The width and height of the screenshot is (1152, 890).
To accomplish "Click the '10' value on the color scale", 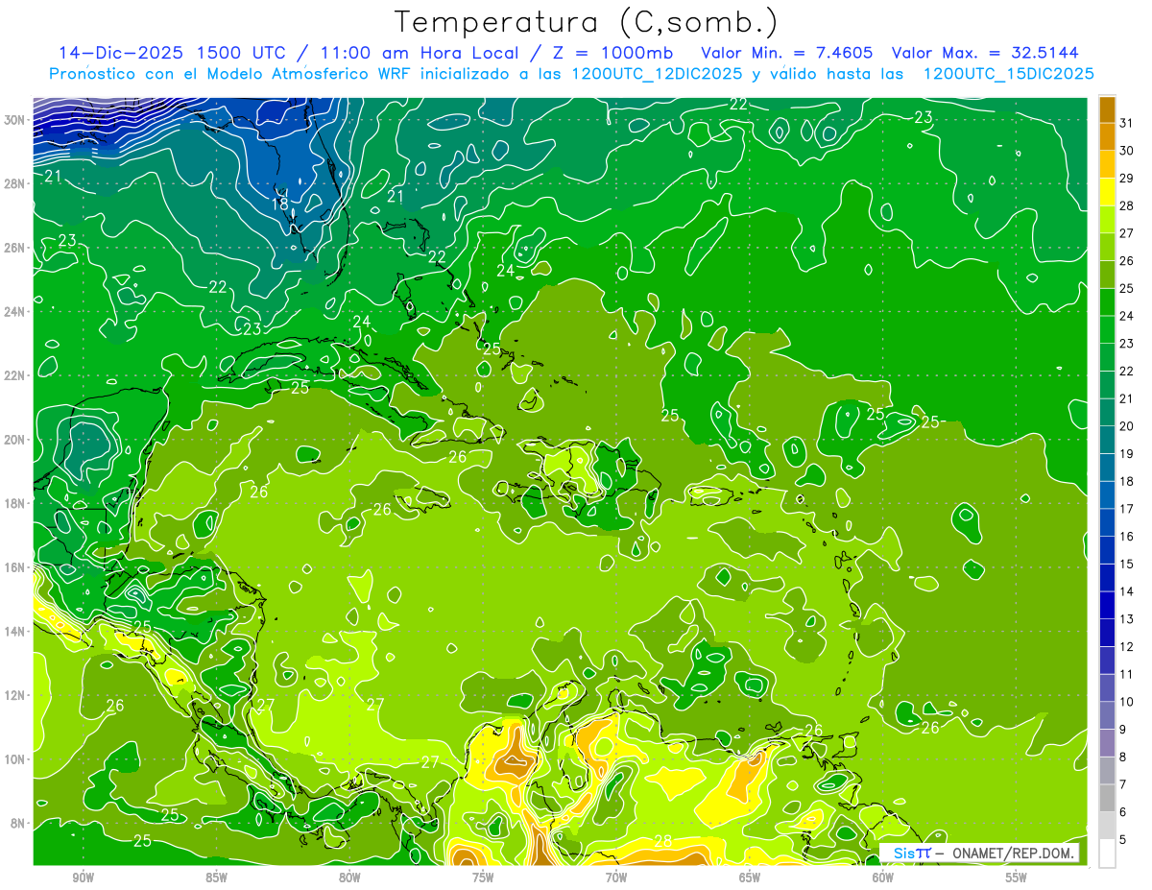I will pyautogui.click(x=1127, y=702).
